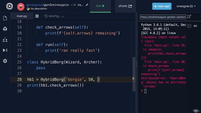Open the Files sidebar icon

(5, 18)
